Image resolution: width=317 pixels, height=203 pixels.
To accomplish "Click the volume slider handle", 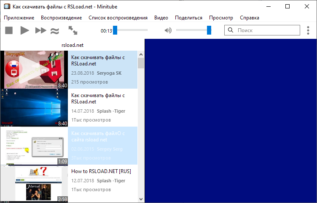I will pyautogui.click(x=209, y=30).
